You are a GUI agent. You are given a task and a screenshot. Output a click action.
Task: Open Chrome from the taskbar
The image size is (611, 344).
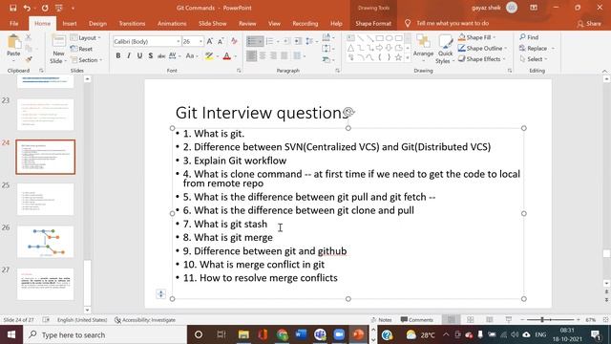tap(283, 334)
